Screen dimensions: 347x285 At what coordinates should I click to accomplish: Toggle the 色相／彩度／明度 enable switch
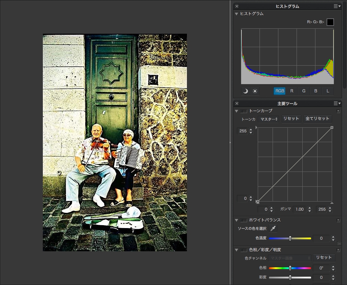tap(244, 250)
